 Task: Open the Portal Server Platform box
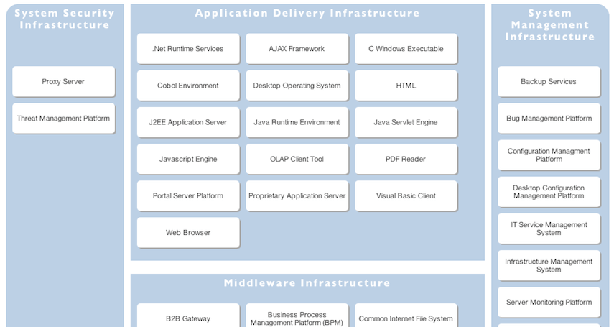pyautogui.click(x=188, y=195)
